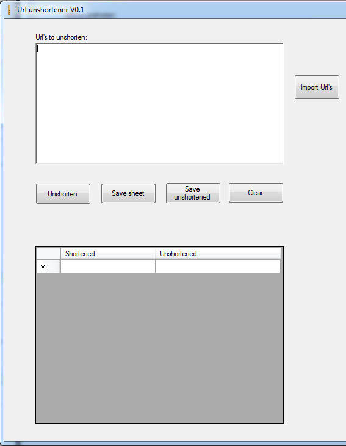Save the sheet with Save sheet button
Image resolution: width=346 pixels, height=446 pixels.
[x=128, y=193]
